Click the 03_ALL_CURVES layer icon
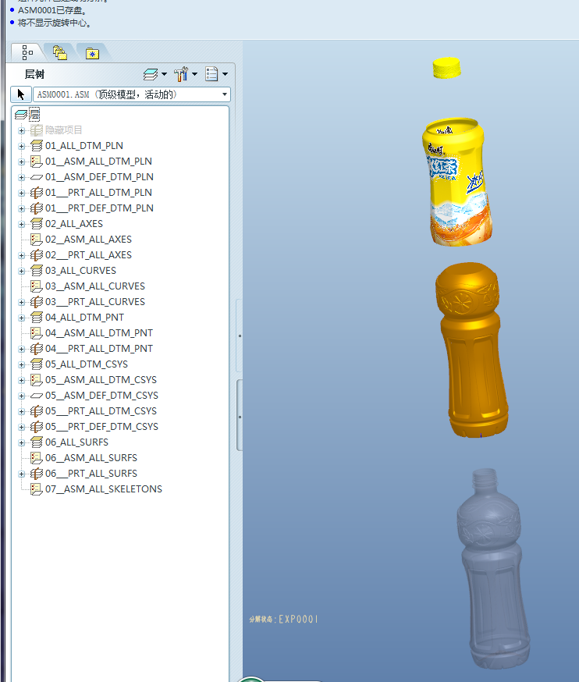Image resolution: width=579 pixels, height=682 pixels. point(37,271)
